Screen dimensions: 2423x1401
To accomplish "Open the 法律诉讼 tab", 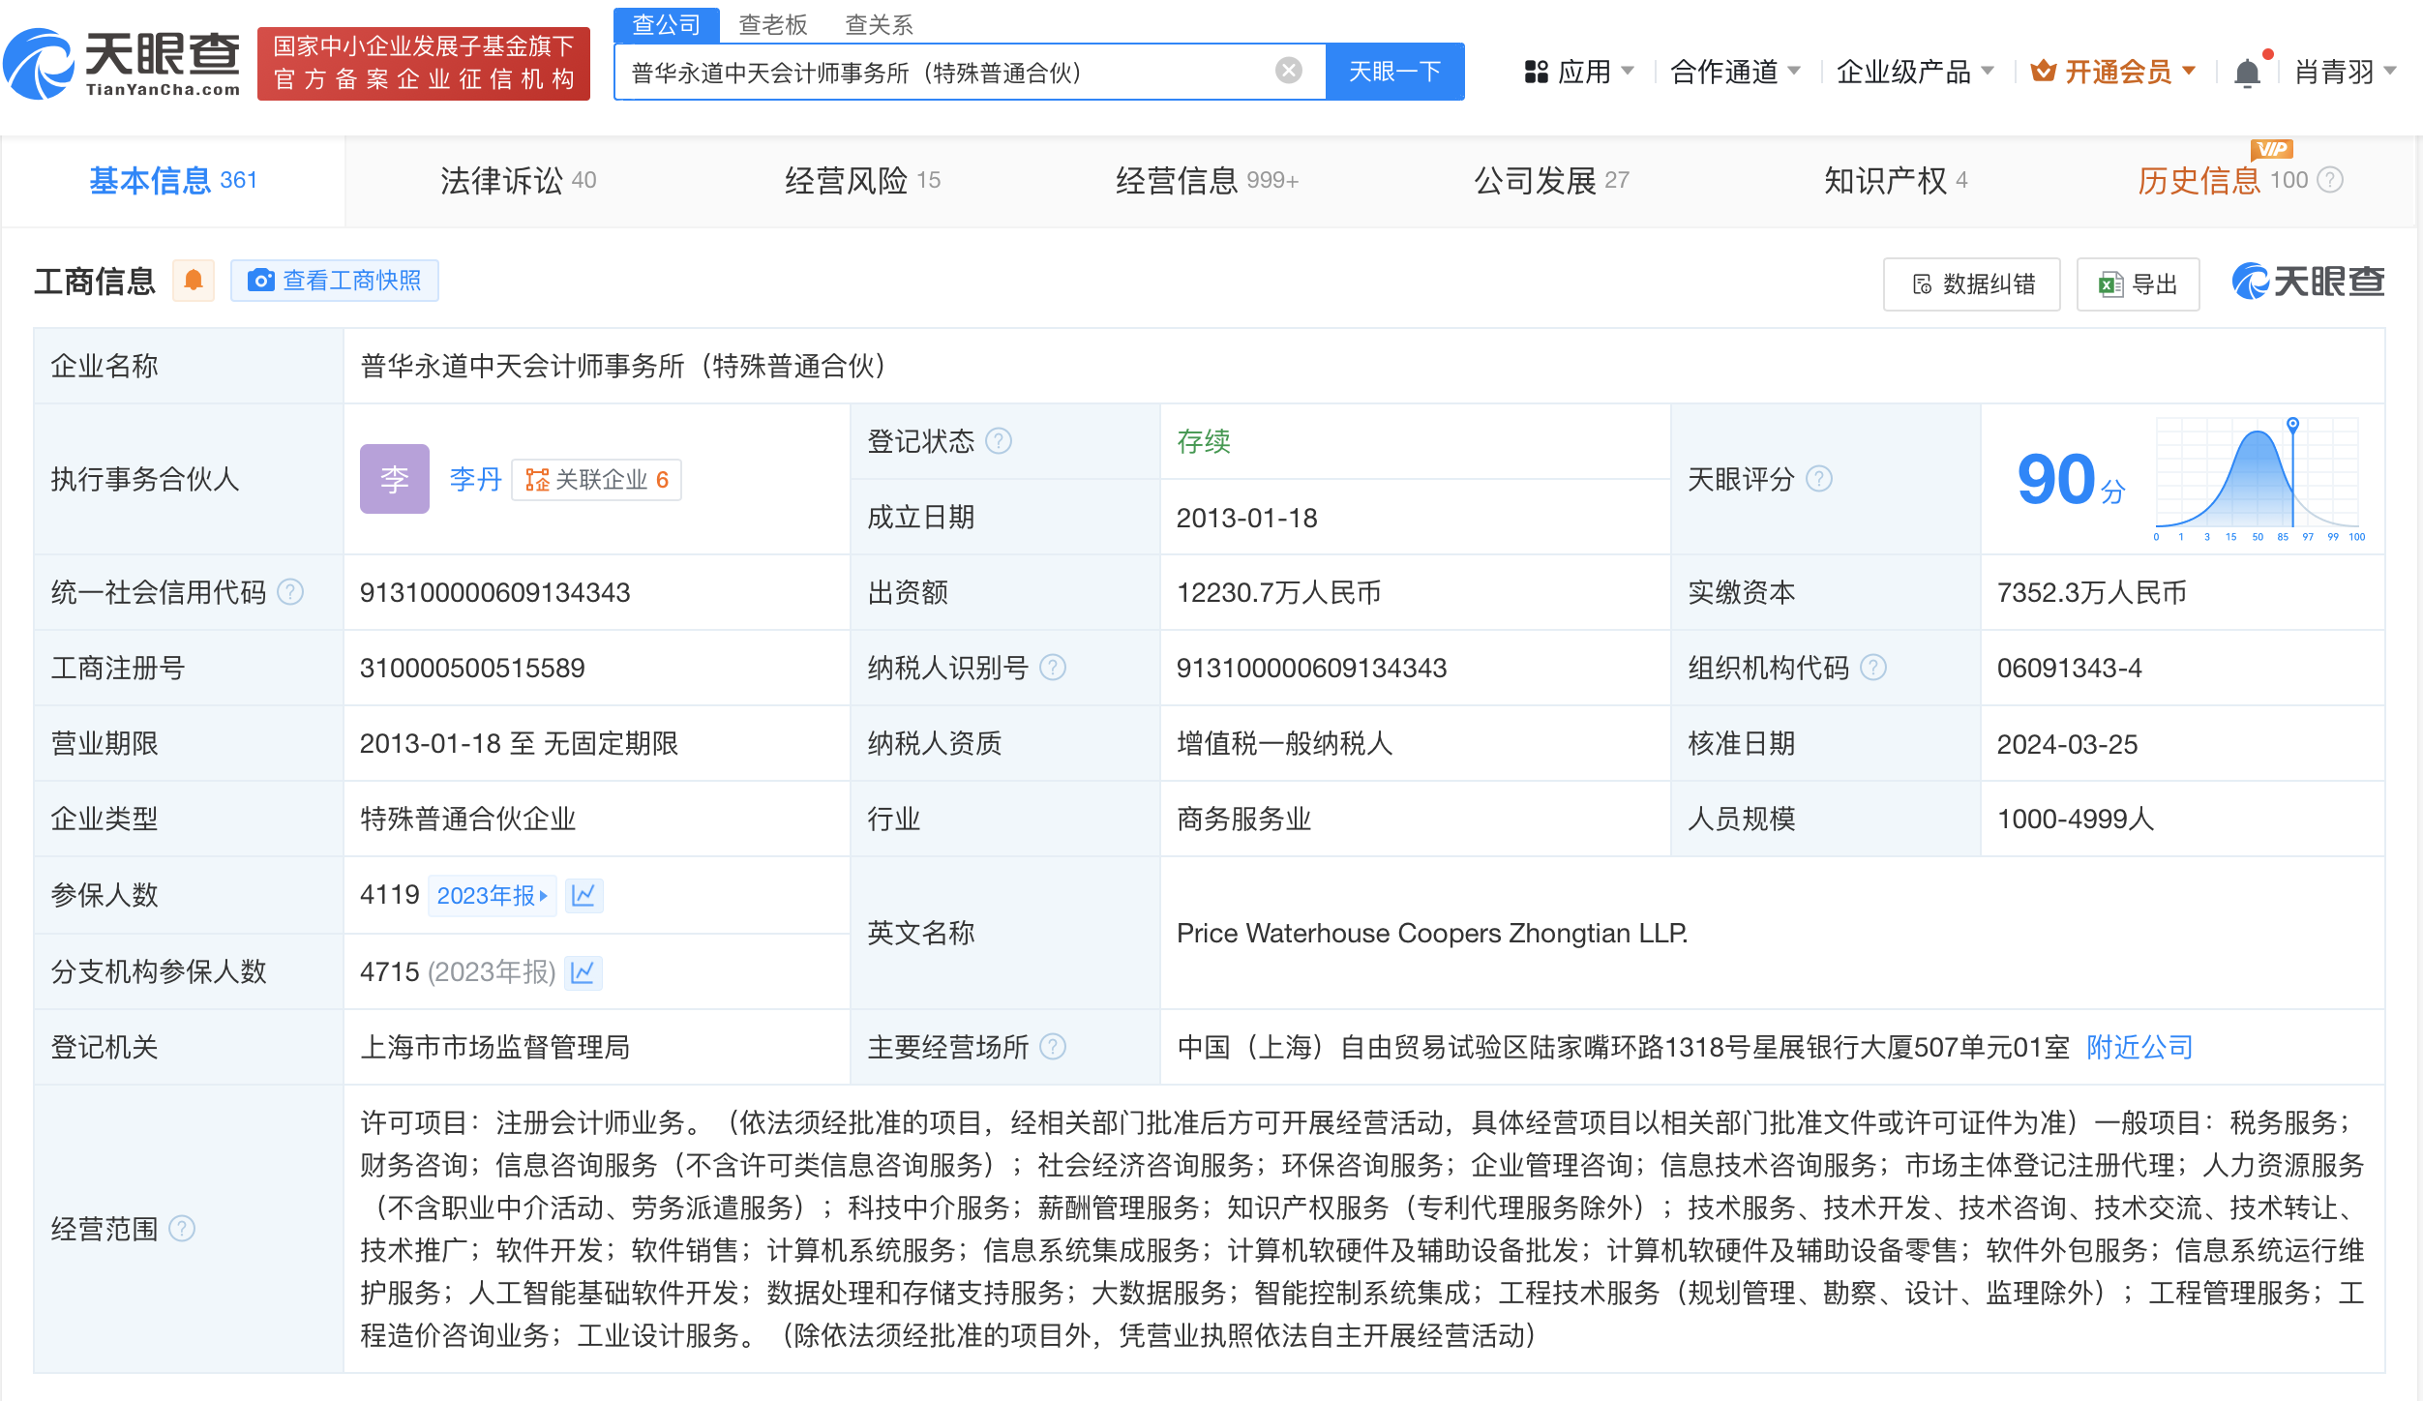I will coord(502,179).
